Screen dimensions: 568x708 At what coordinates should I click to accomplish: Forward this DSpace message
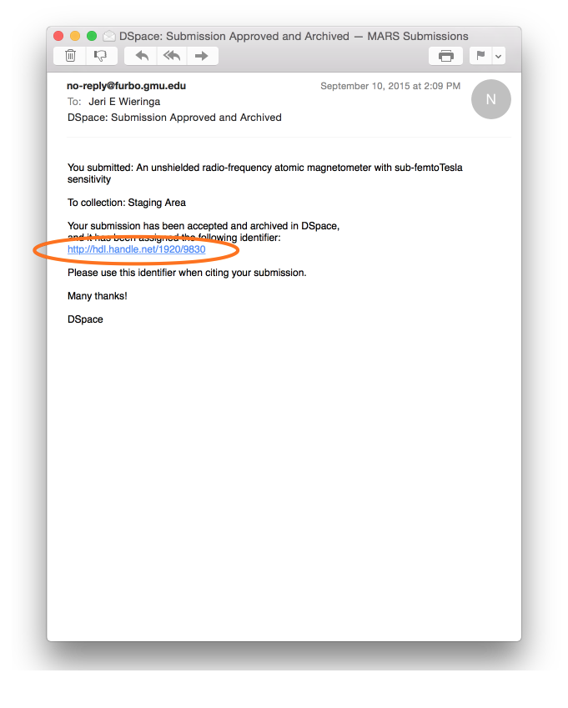click(x=202, y=56)
